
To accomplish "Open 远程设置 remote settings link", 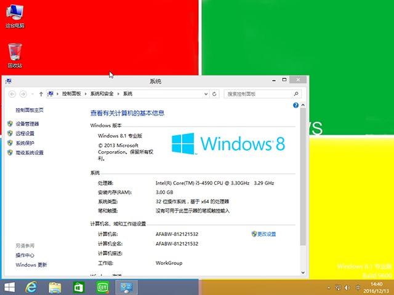I will pyautogui.click(x=25, y=133).
